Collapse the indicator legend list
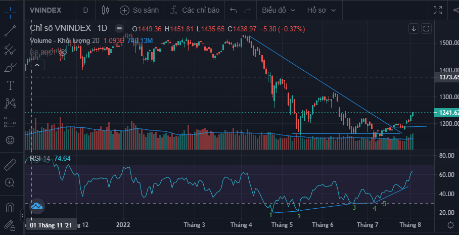This screenshot has width=459, height=235. click(x=38, y=65)
